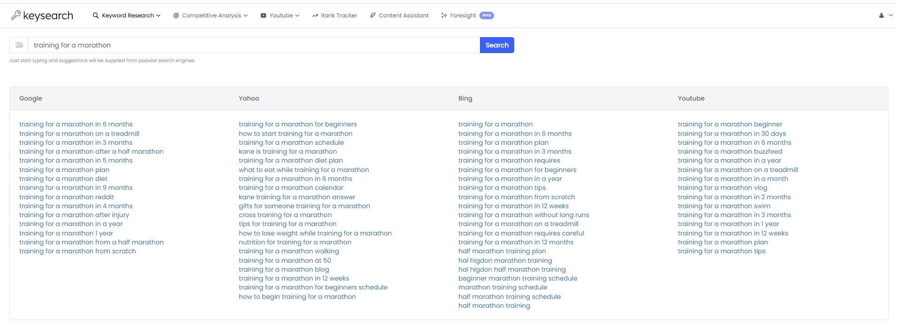
Task: Open Bing suggestion 'training for a marathon in 12 months'
Action: click(516, 242)
